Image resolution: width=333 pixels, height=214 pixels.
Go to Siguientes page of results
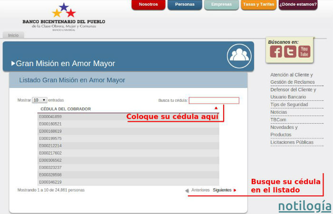point(222,190)
